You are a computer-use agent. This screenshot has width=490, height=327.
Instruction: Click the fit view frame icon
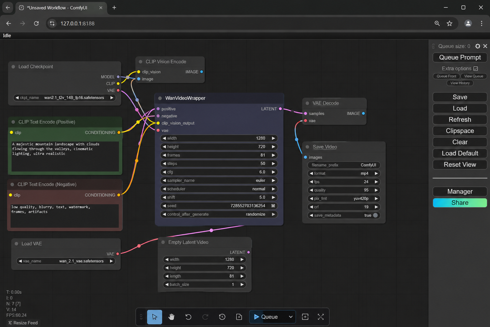[x=305, y=317]
